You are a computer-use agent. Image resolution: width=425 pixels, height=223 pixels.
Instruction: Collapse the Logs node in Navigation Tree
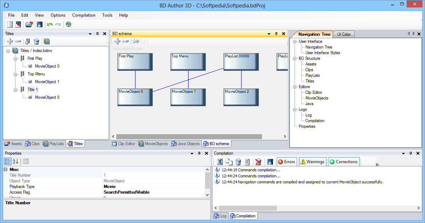point(295,109)
